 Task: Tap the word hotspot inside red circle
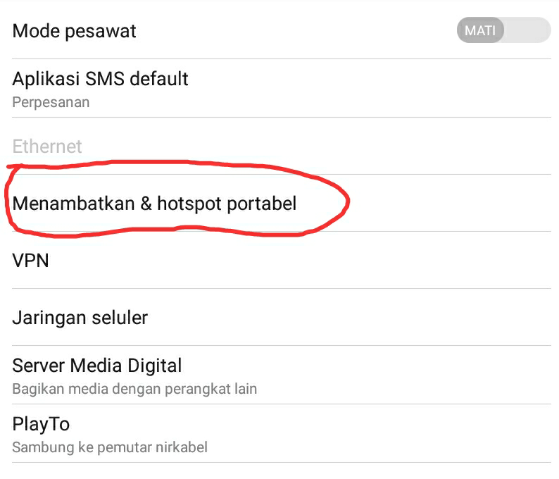(x=189, y=204)
